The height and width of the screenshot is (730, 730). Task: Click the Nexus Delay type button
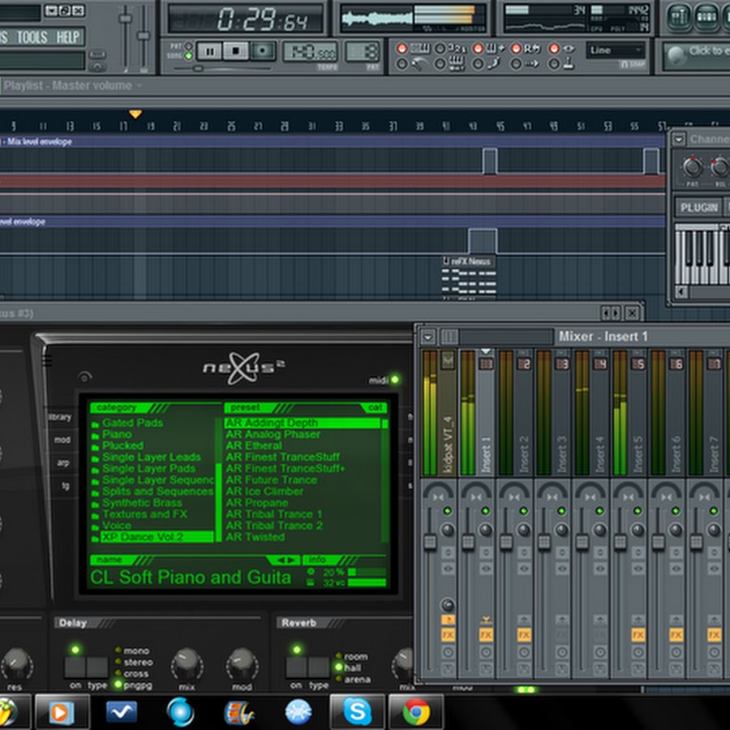pos(97,668)
